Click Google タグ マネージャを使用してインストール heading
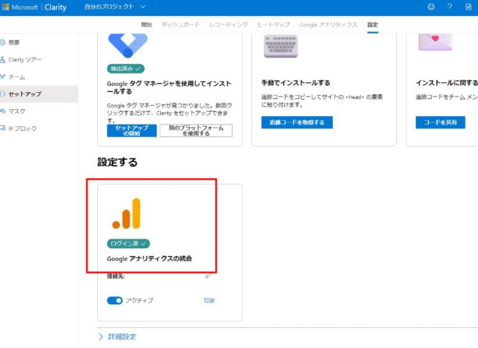 169,87
